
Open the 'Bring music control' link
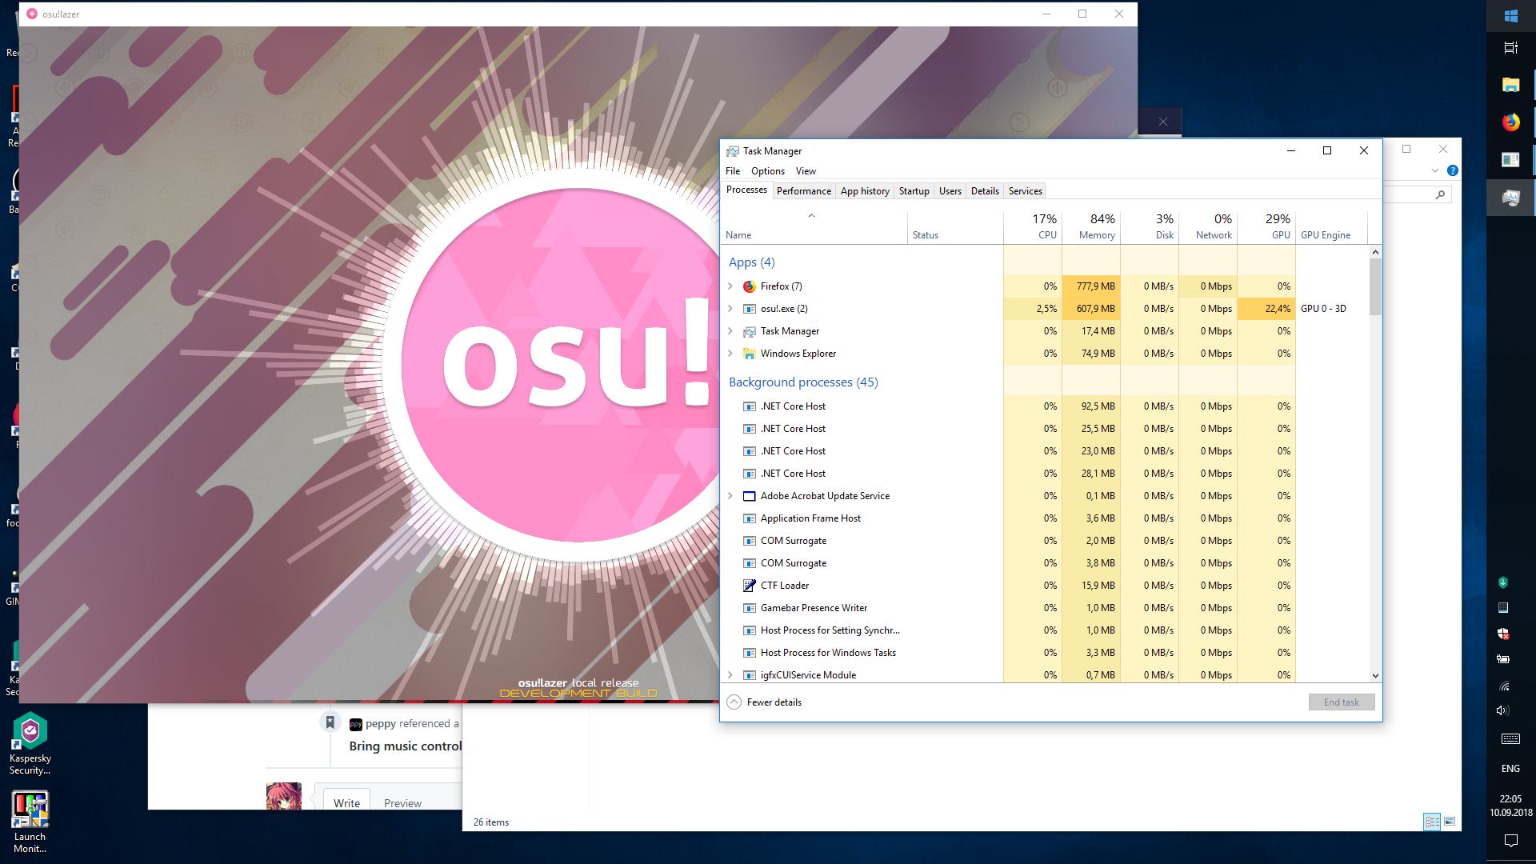point(406,746)
